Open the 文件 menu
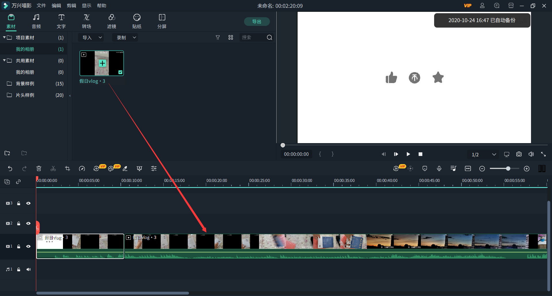552x296 pixels. coord(41,6)
